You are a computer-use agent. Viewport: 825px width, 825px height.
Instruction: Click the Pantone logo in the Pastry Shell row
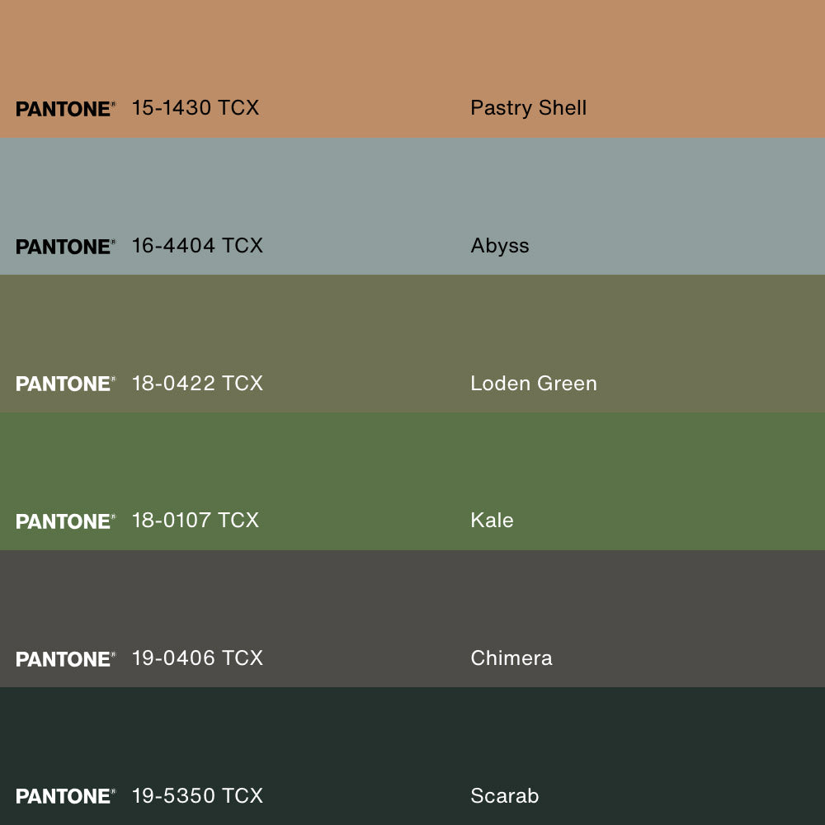[65, 109]
